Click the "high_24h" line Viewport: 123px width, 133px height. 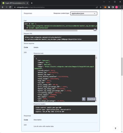click(44, 81)
